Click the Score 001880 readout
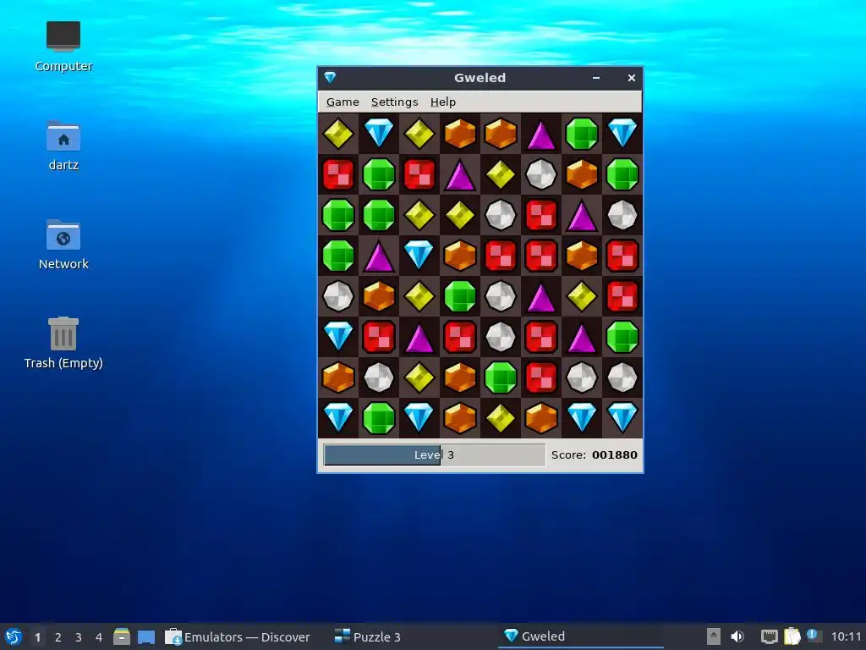This screenshot has height=650, width=866. pos(595,454)
